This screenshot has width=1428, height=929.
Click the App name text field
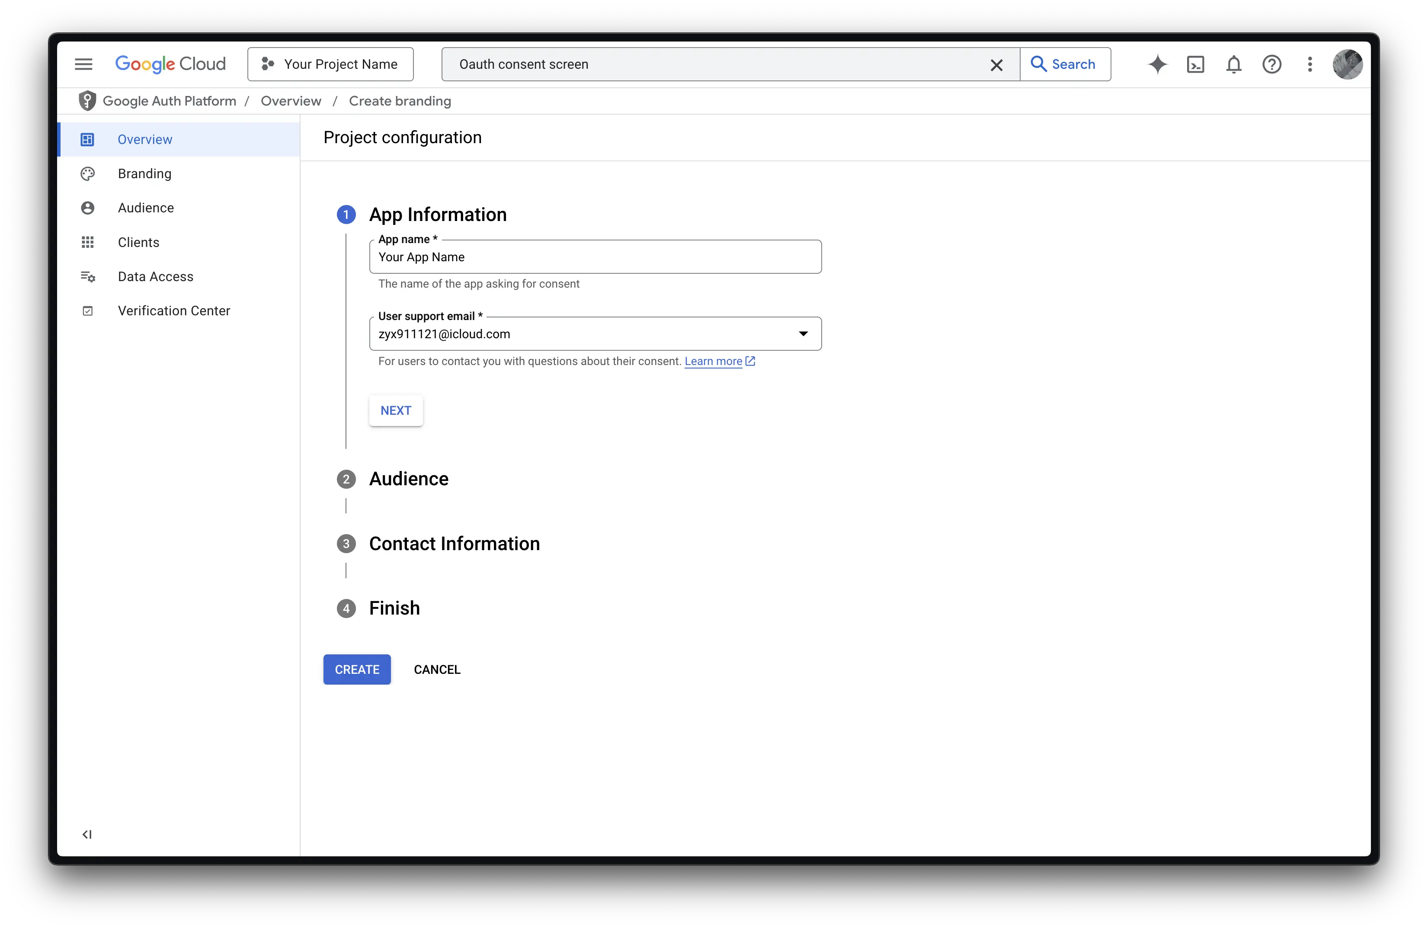pos(595,257)
